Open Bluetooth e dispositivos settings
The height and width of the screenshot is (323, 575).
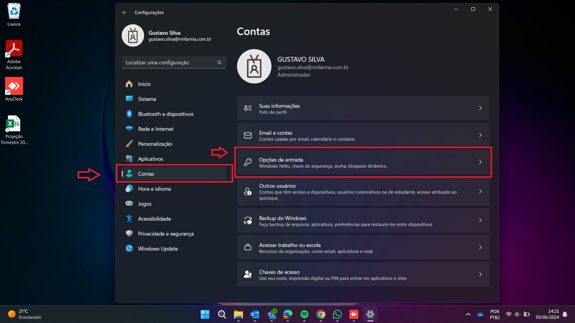pos(165,114)
